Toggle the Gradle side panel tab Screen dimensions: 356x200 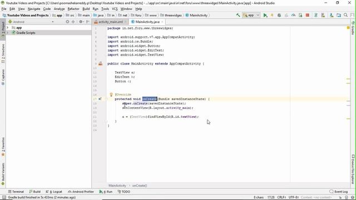point(353,28)
